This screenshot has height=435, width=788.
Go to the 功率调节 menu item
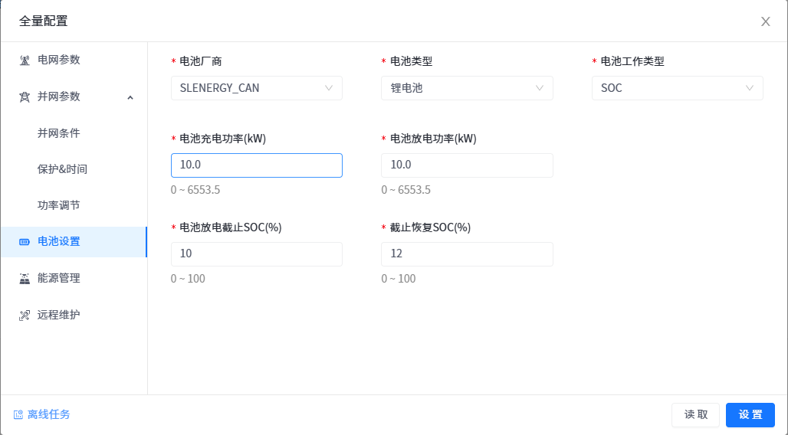tap(59, 205)
